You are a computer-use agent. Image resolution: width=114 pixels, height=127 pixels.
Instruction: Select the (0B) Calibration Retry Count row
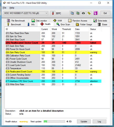click(53, 56)
